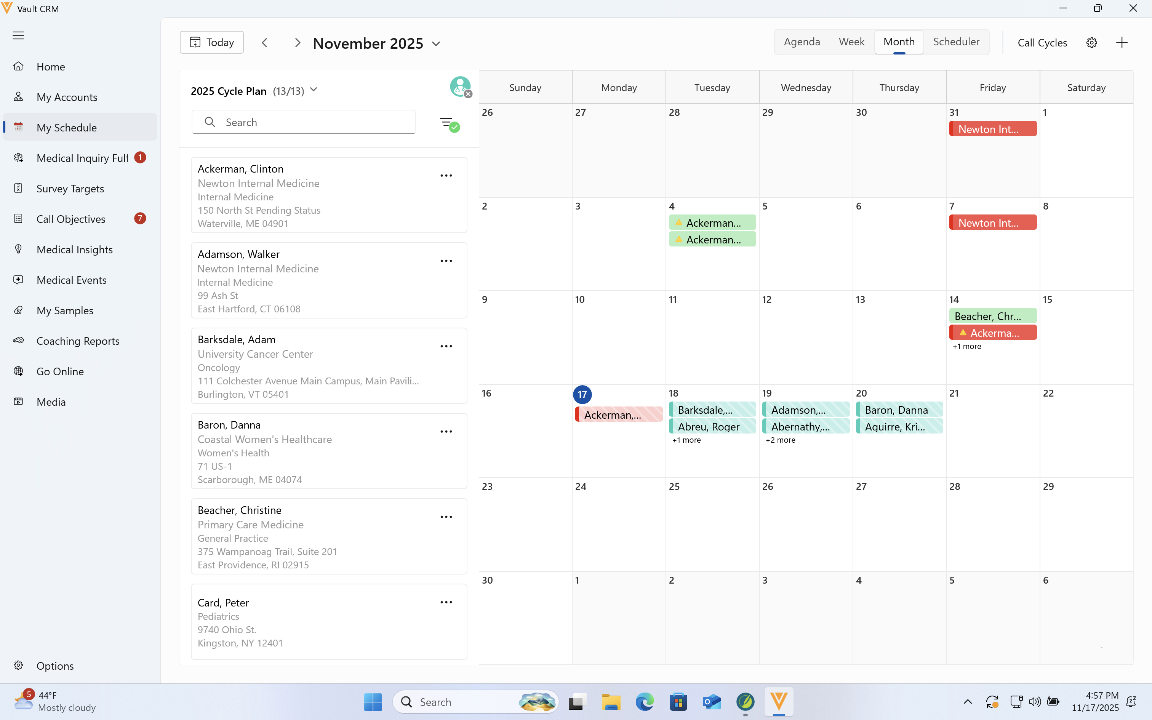Show the +2 more events on the 19th
The height and width of the screenshot is (720, 1152).
[x=780, y=440]
